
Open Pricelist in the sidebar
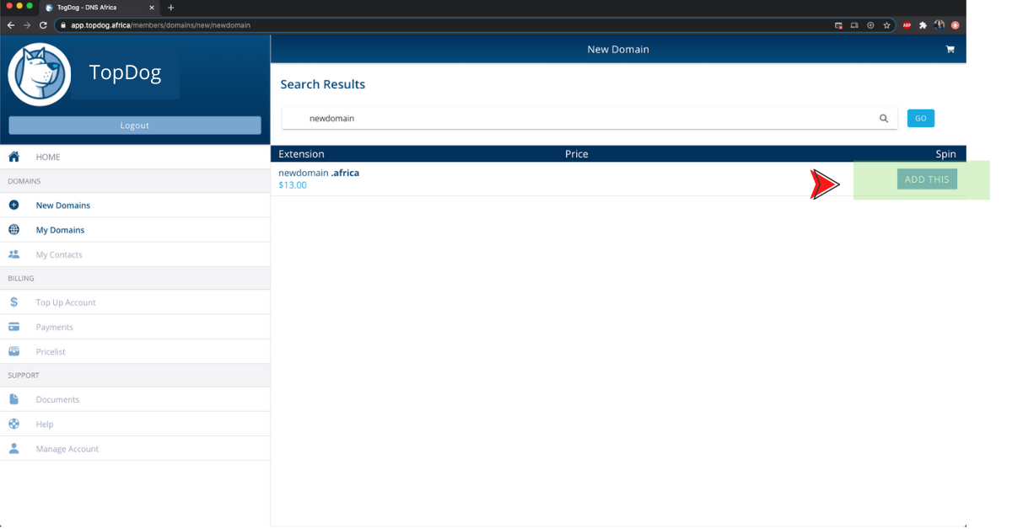pyautogui.click(x=135, y=351)
